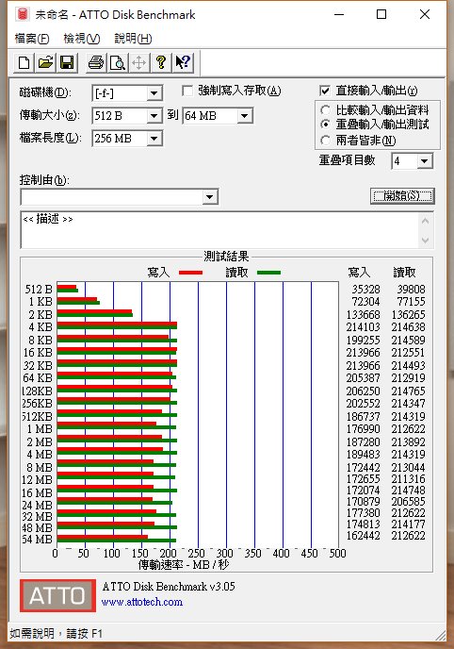Image resolution: width=454 pixels, height=649 pixels.
Task: Open the 檔案 menu
Action: [x=32, y=39]
